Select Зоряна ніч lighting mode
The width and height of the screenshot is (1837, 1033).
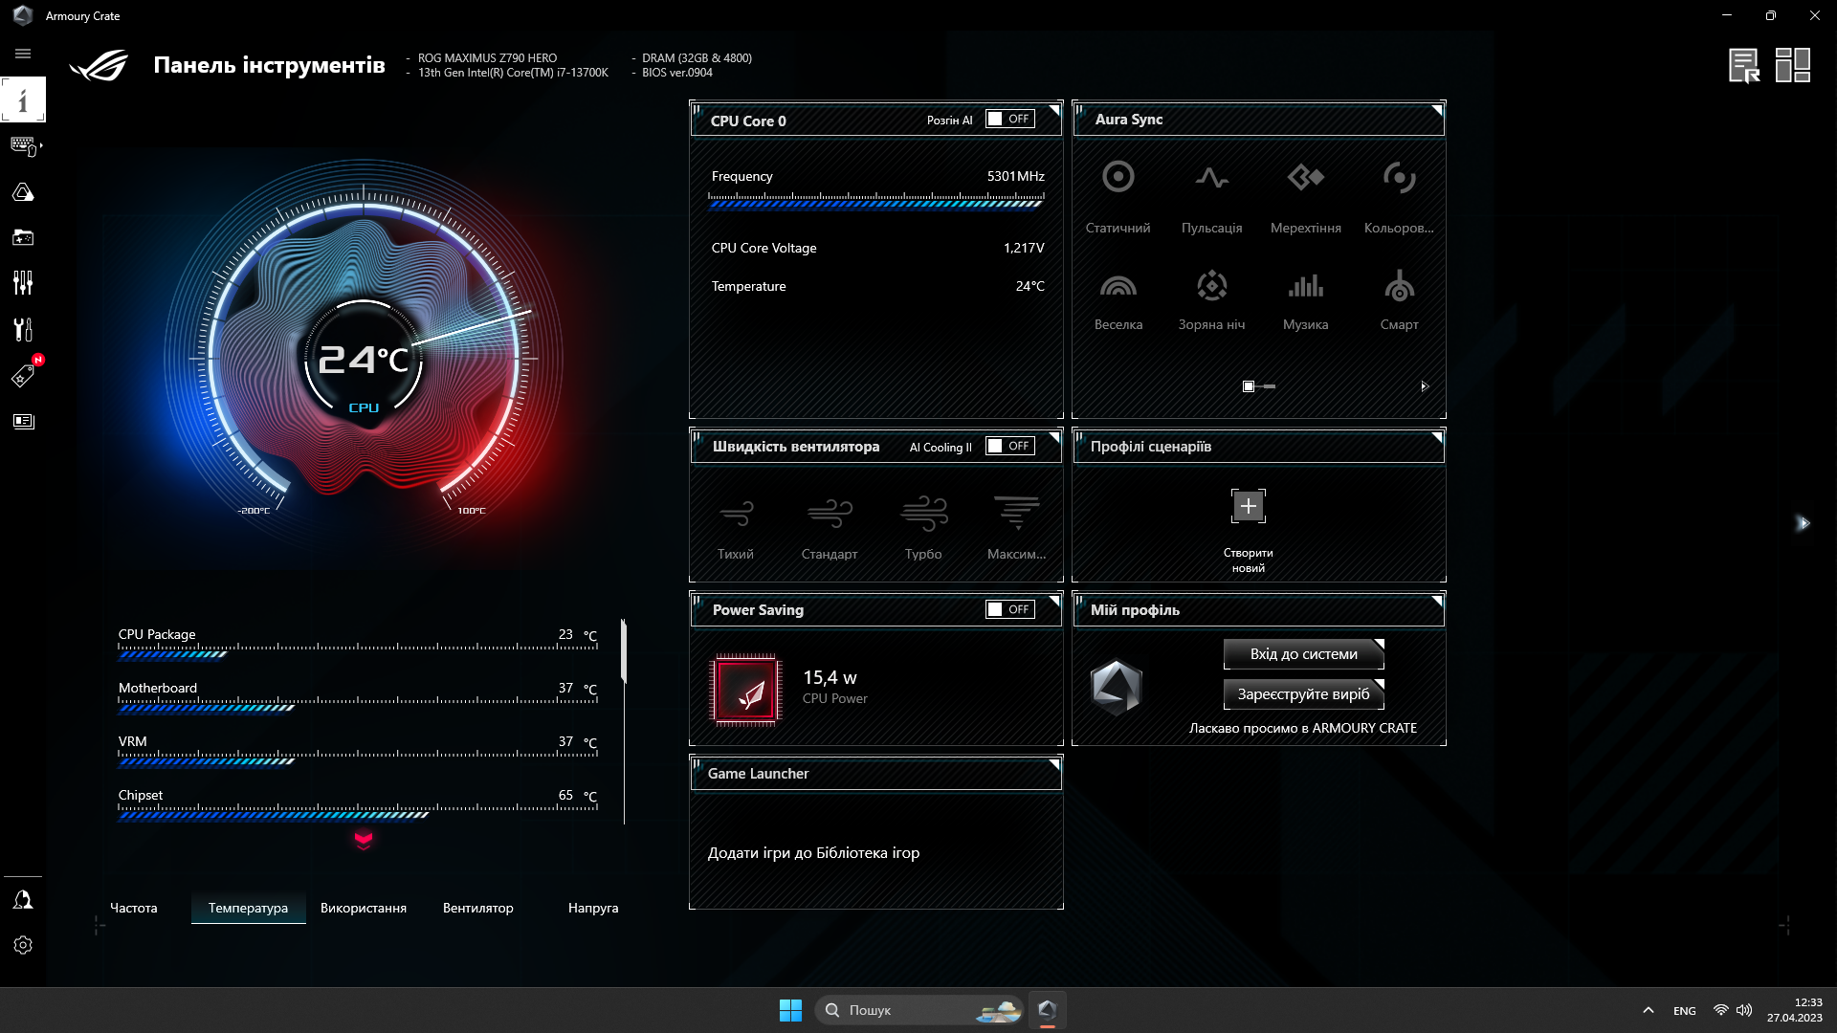(1211, 297)
